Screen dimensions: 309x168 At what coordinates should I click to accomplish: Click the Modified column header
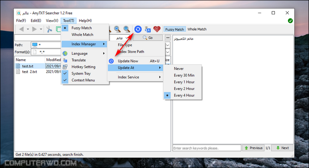[x=53, y=60]
